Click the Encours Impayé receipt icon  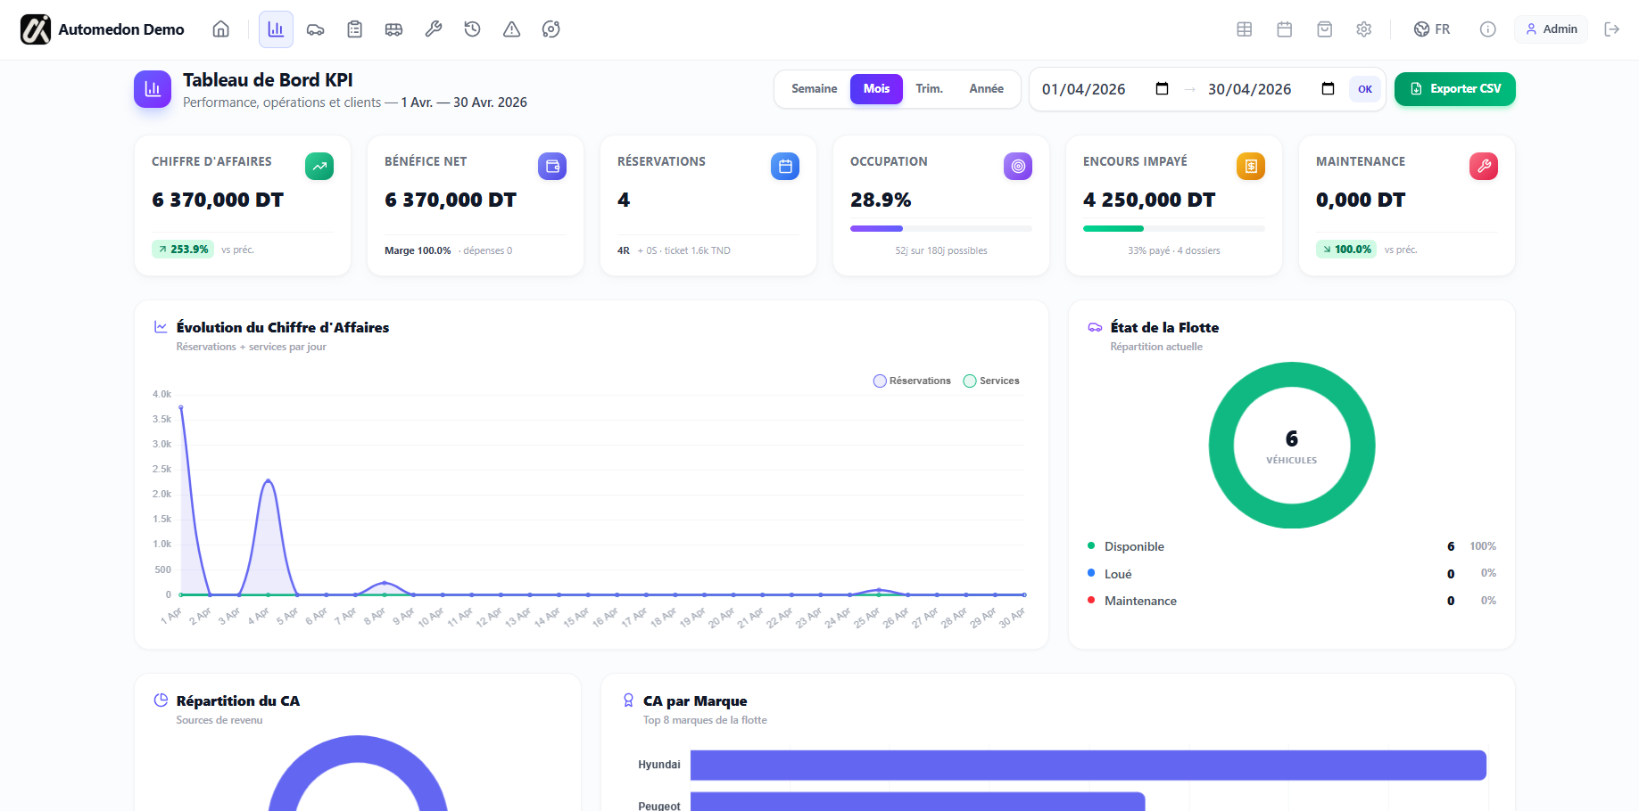pyautogui.click(x=1251, y=166)
